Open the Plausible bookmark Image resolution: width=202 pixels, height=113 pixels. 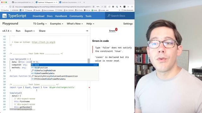[37, 10]
